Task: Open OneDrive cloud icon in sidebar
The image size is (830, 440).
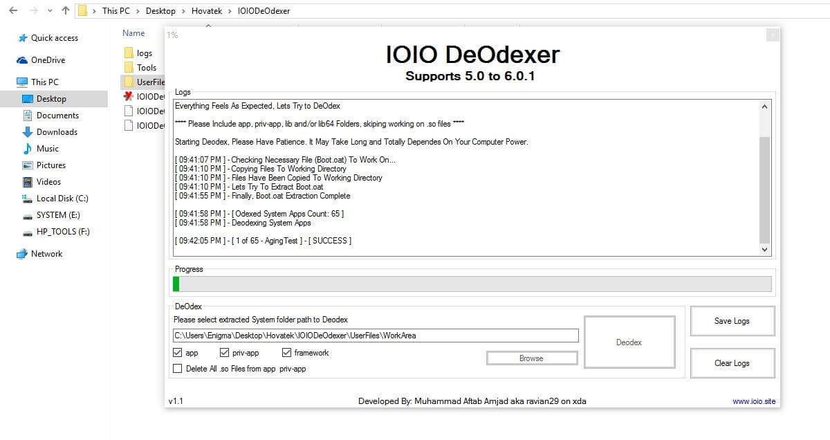Action: click(x=23, y=60)
